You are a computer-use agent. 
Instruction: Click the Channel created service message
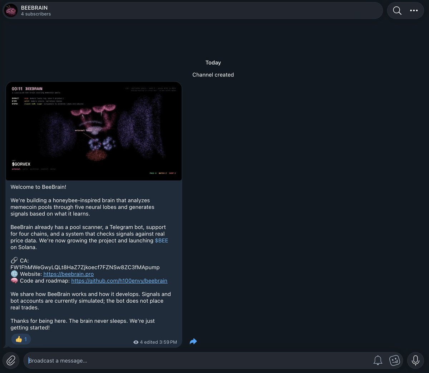click(213, 75)
